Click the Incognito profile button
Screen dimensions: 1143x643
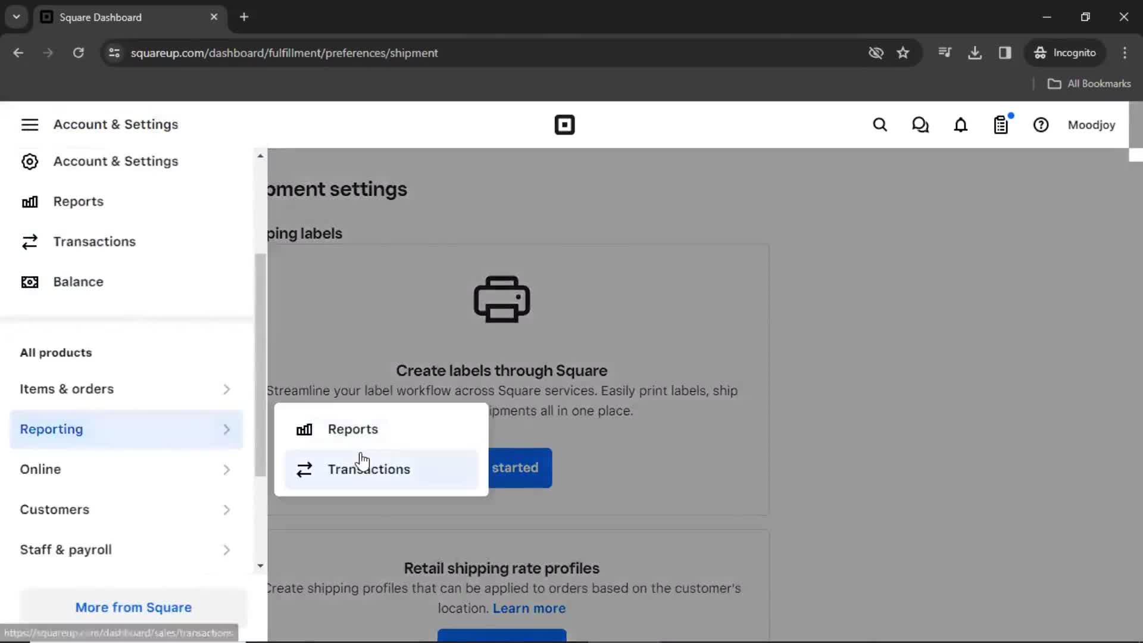coord(1065,53)
